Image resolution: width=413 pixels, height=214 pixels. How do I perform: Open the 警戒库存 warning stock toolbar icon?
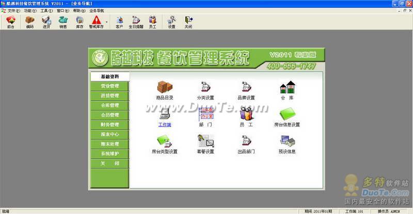click(96, 22)
